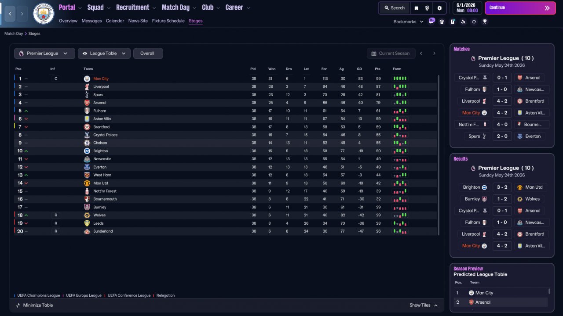Go to previous season with left chevron

click(421, 54)
